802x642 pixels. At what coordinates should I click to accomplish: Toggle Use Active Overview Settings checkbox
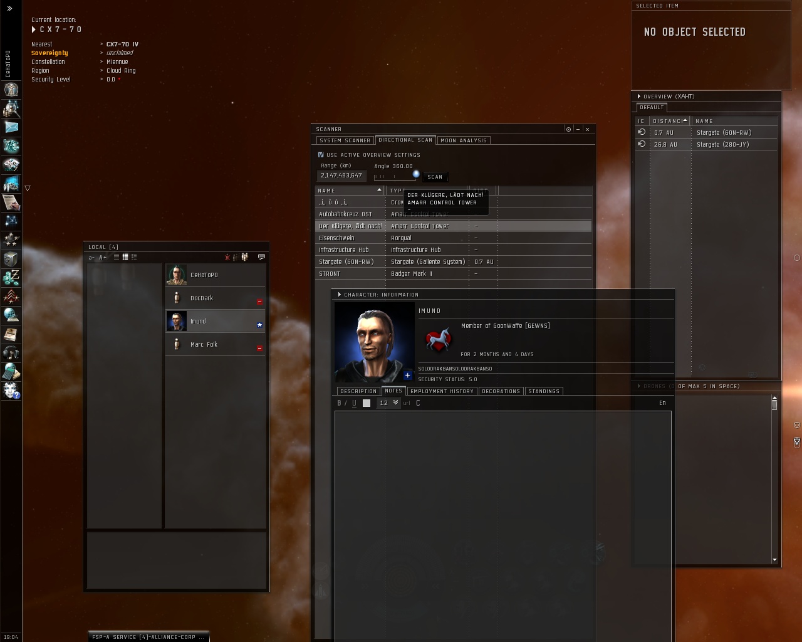[x=321, y=155]
